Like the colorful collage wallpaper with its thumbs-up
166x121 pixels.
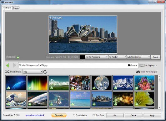pos(73,88)
